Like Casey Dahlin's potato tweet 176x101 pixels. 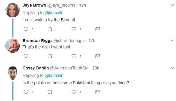pos(74,92)
